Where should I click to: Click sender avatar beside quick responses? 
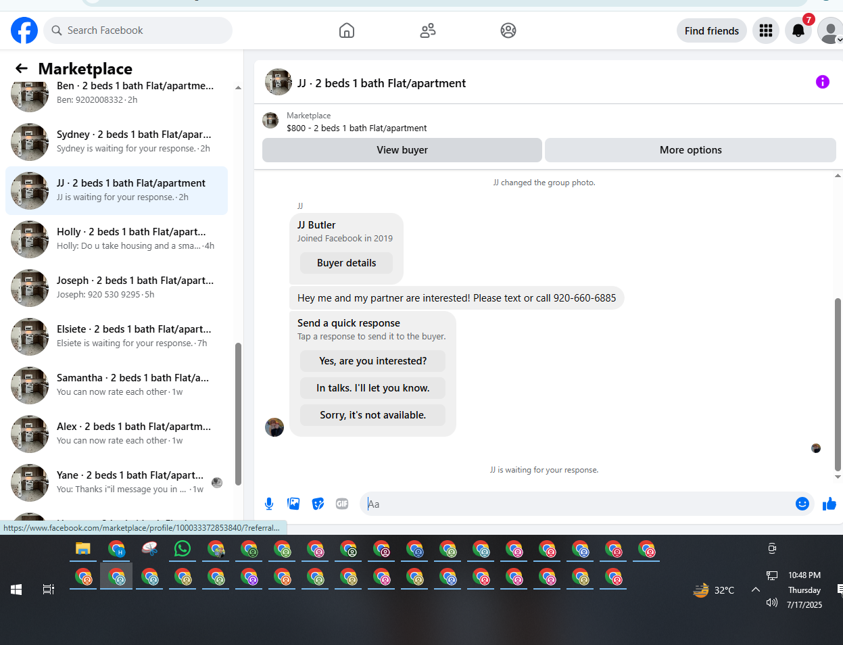(x=274, y=427)
